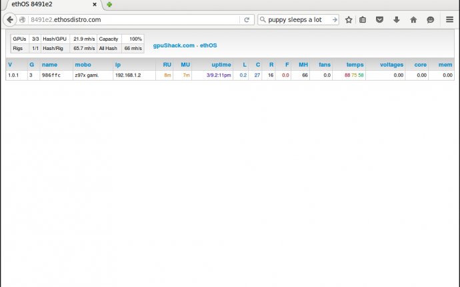Click the 3/3 GPUs count

coord(35,39)
